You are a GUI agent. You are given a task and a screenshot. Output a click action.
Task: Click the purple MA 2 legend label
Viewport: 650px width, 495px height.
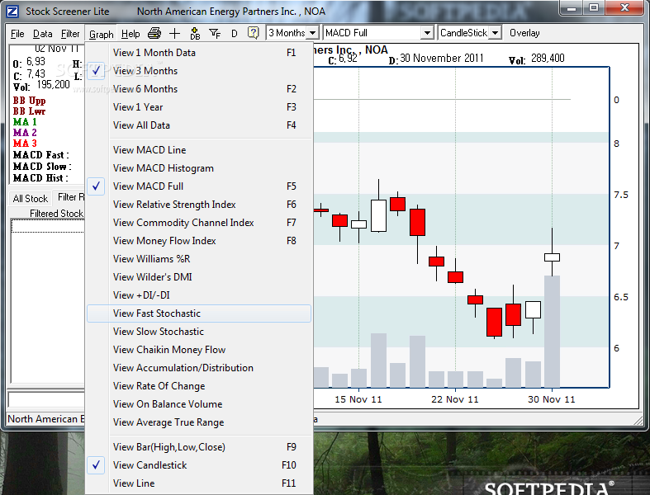click(25, 133)
